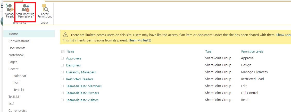Screen dimensions: 291x112
Task: Click the Edit permission level text
Action: click(244, 86)
